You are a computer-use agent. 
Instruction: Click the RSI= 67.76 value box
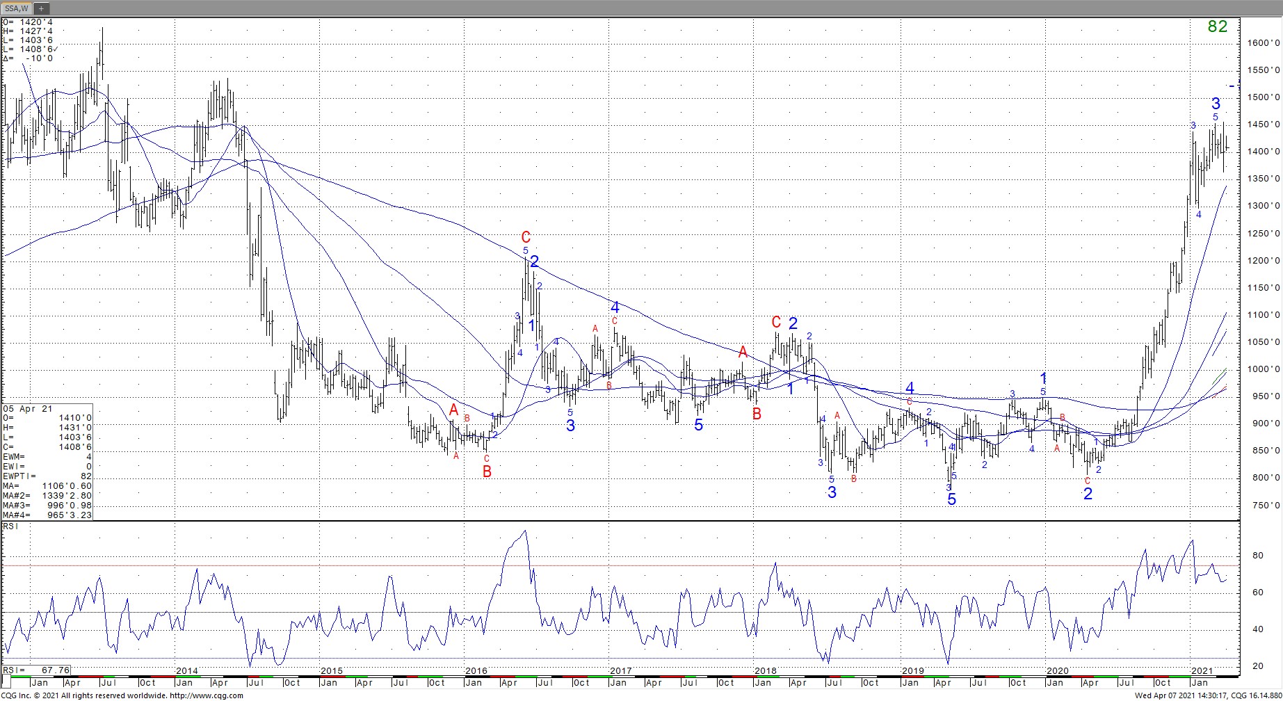pyautogui.click(x=36, y=670)
